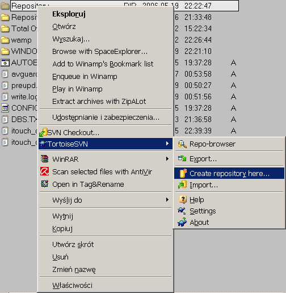This screenshot has width=286, height=293.
Task: Open Udostępnianie i zabezpieczenia...
Action: [x=106, y=118]
